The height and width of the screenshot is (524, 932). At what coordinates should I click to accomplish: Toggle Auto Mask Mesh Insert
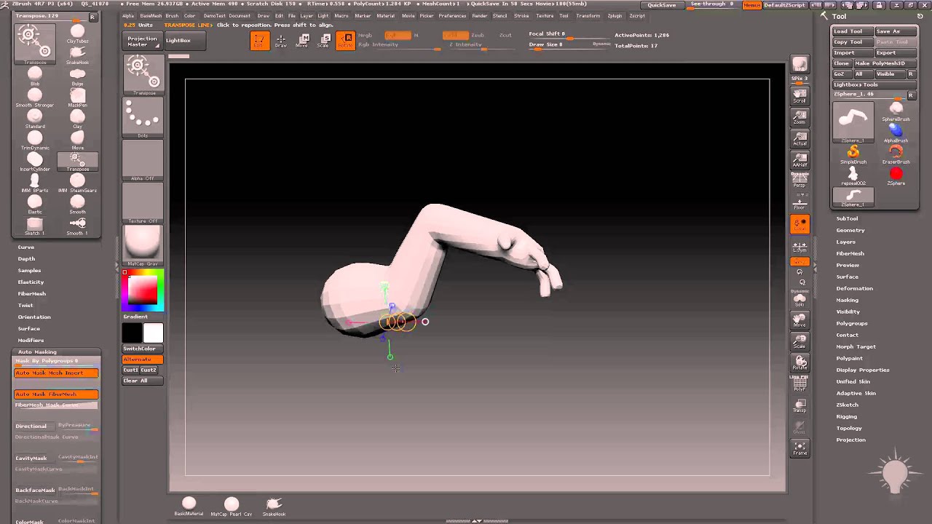pyautogui.click(x=56, y=373)
